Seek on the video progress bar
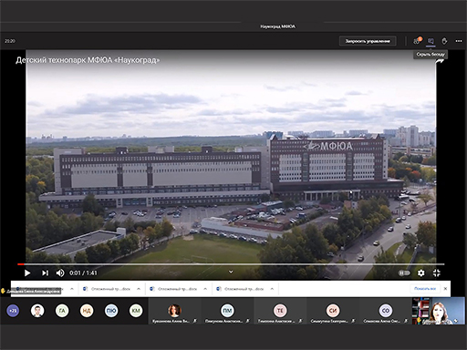 (231, 264)
